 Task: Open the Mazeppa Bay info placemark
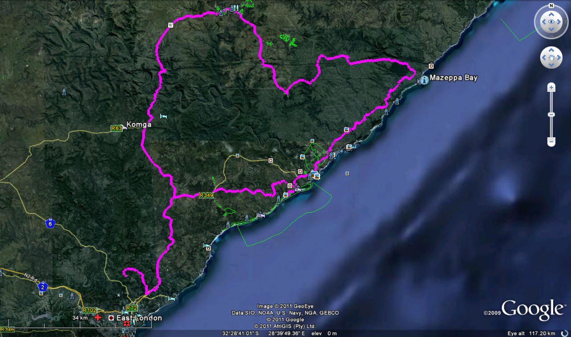(424, 79)
